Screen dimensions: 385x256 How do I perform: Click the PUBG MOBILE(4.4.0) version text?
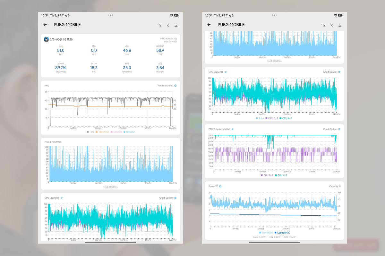point(168,39)
